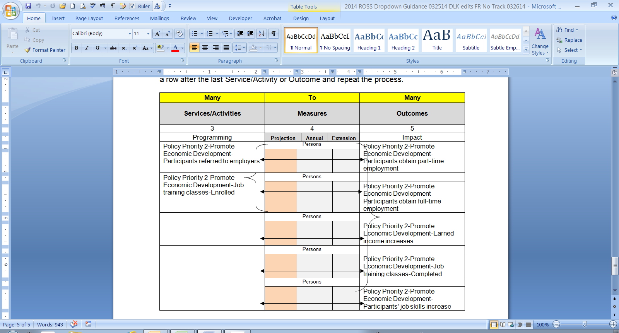Toggle Print Layout view button

[x=494, y=324]
